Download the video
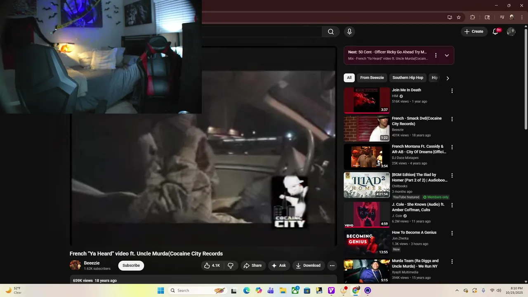 308,266
